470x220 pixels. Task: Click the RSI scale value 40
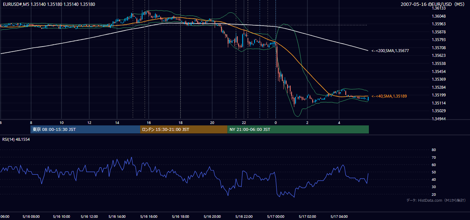click(x=434, y=179)
